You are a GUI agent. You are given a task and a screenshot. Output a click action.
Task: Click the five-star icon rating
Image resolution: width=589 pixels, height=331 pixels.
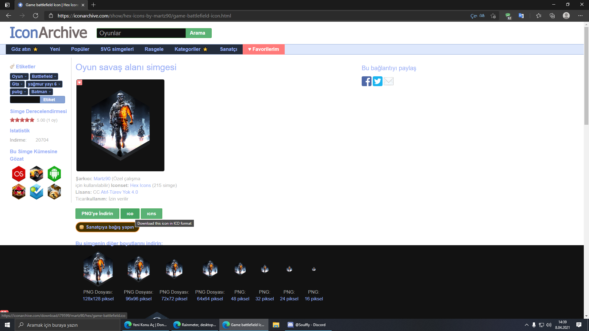22,120
